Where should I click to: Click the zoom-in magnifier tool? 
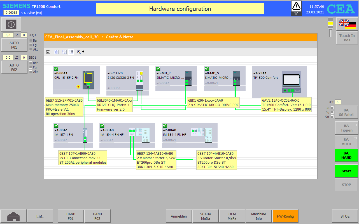click(x=79, y=52)
